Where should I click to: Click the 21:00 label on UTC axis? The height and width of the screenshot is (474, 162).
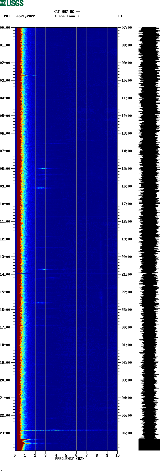tap(127, 274)
